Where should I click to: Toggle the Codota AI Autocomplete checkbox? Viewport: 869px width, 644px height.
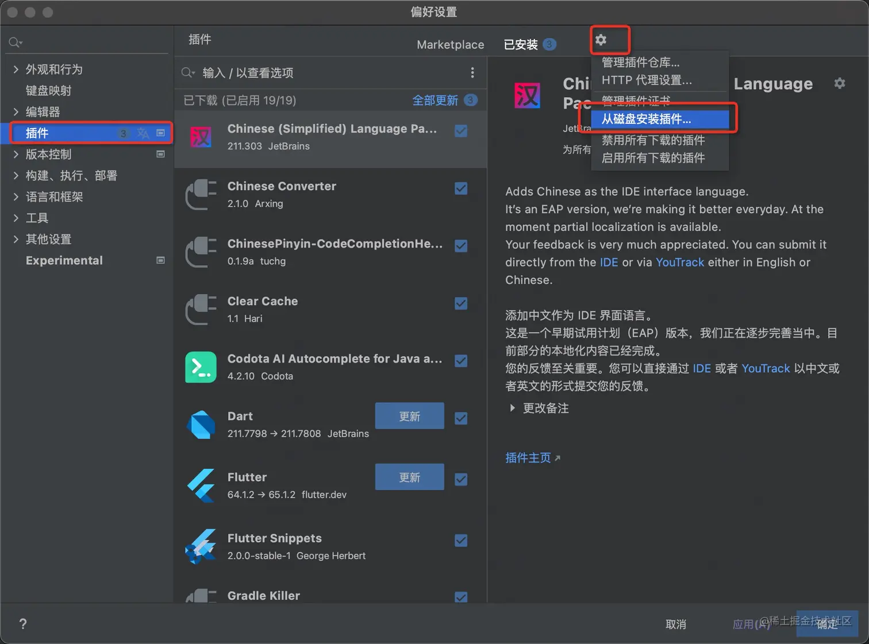(x=461, y=361)
